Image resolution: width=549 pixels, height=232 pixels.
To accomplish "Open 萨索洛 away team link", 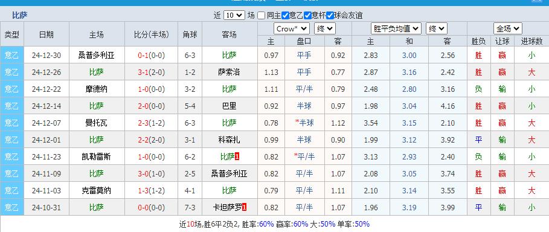I will 230,72.
